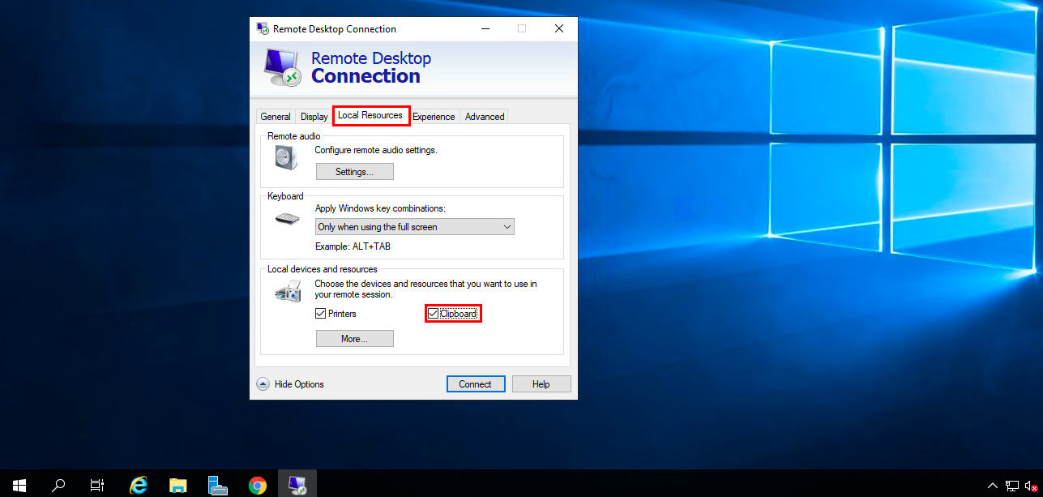
Task: Launch Google Chrome from the taskbar
Action: tap(258, 486)
